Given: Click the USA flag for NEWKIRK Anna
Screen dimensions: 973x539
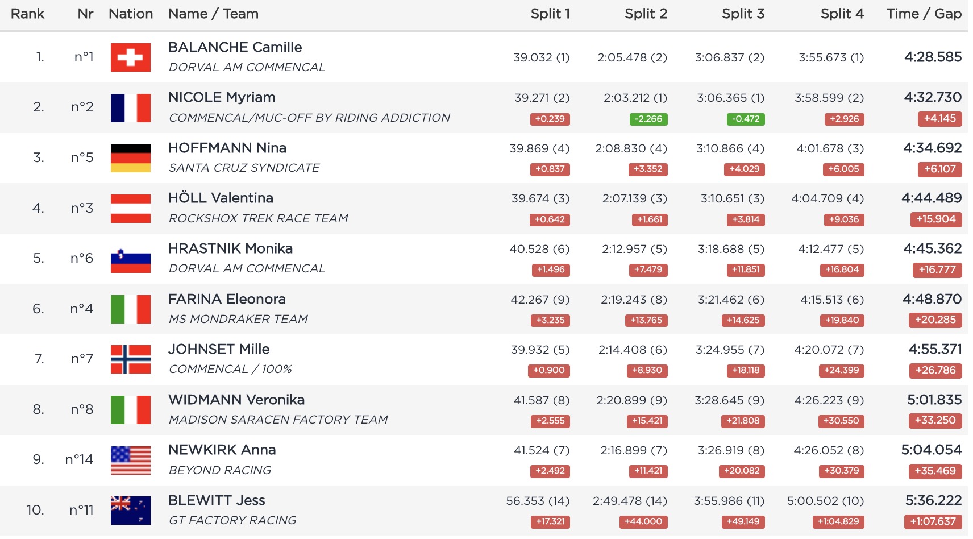Looking at the screenshot, I should point(131,461).
